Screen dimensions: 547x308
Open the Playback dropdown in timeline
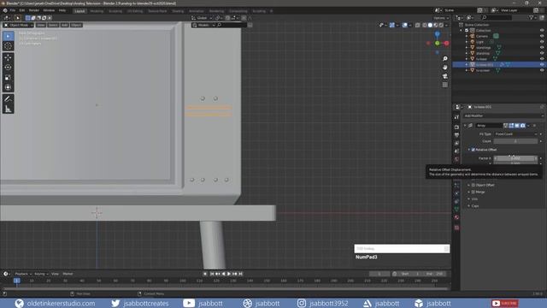[x=23, y=274]
